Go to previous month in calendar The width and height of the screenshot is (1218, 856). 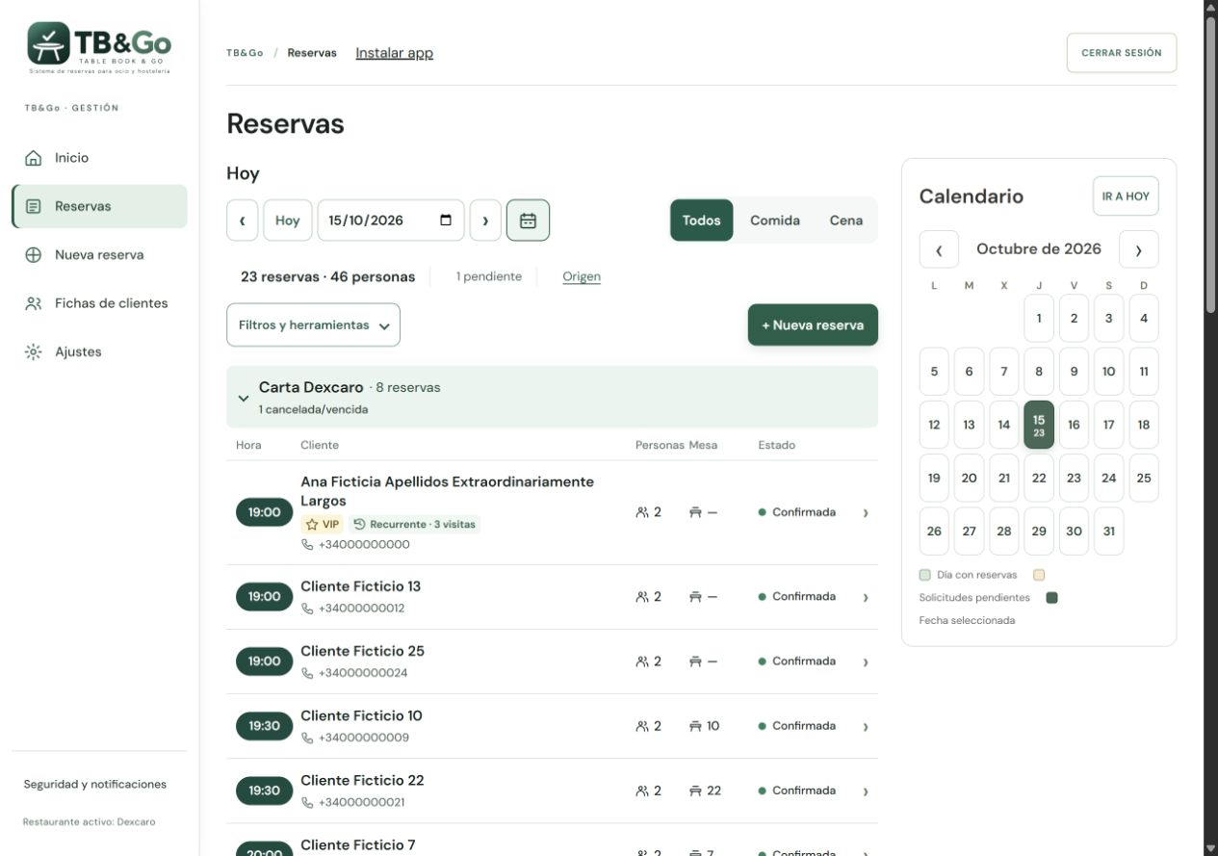click(x=939, y=249)
